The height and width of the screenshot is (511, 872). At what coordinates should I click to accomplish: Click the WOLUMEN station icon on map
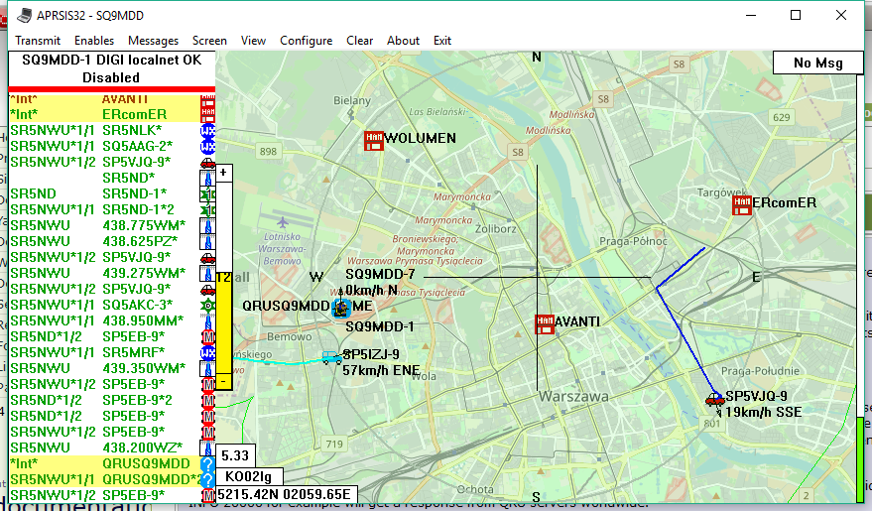pyautogui.click(x=374, y=139)
